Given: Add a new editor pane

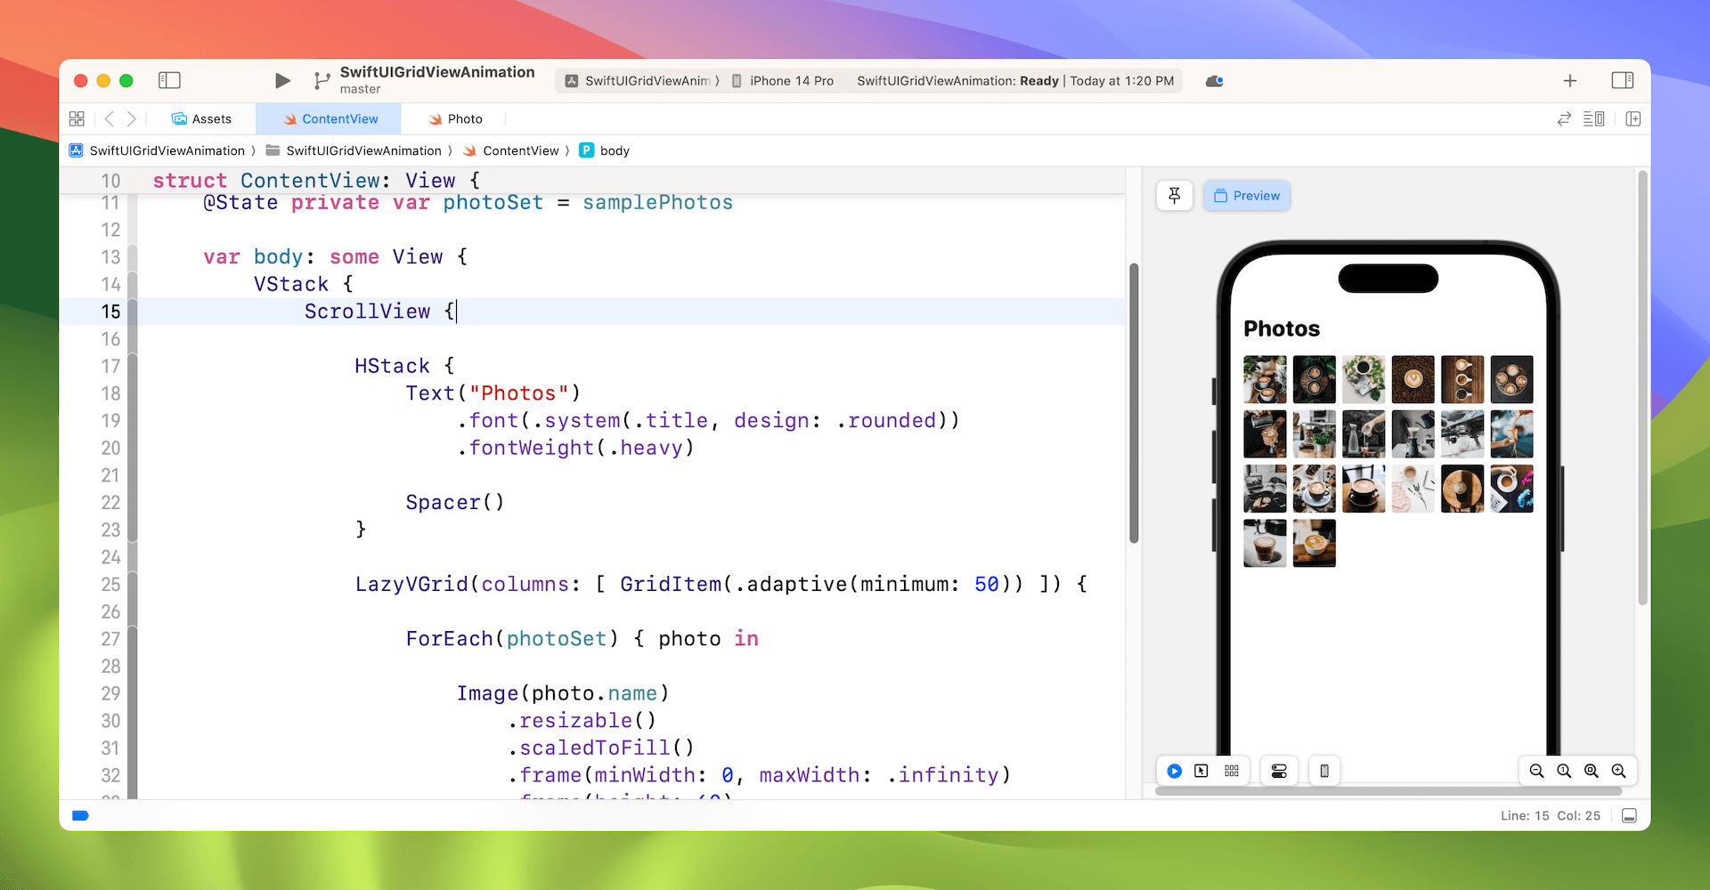Looking at the screenshot, I should click(1633, 119).
